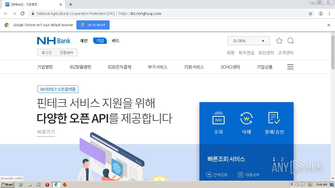Open 보안센터 security center link
The width and height of the screenshot is (335, 188).
pyautogui.click(x=266, y=52)
